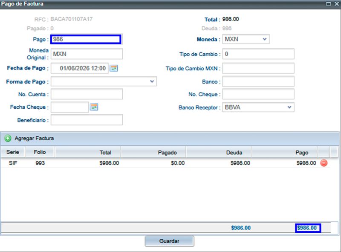The image size is (341, 252).
Task: Click the Pago summary total $986.00
Action: coord(308,228)
